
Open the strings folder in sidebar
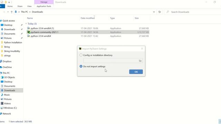tap(7, 55)
